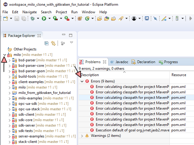Toggle Link with Editor in Package Explorer

coord(53,43)
